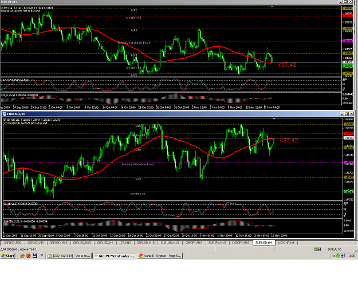Minimize the USDCHF,H4 chart window

340,2
